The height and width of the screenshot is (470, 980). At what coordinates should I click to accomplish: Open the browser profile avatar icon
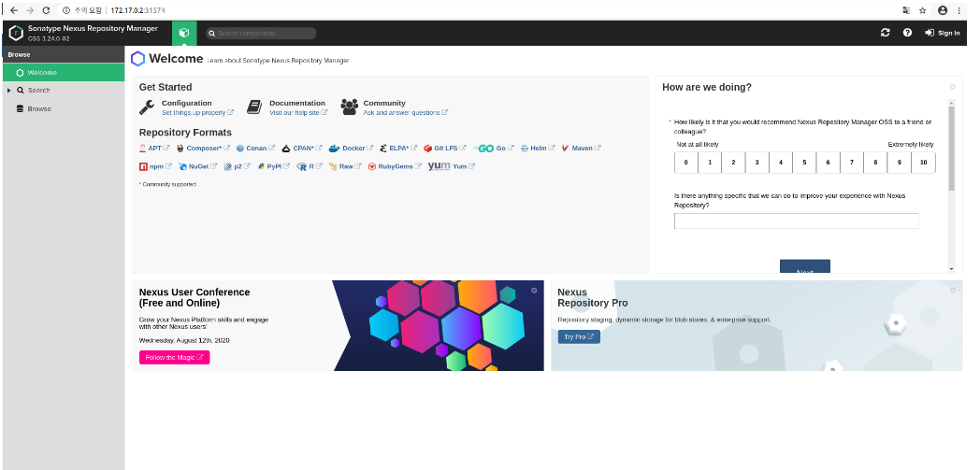coord(943,10)
